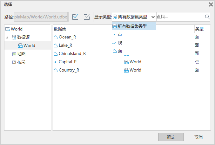Select the Country_R dataset row
The image size is (215, 145).
(x=69, y=70)
